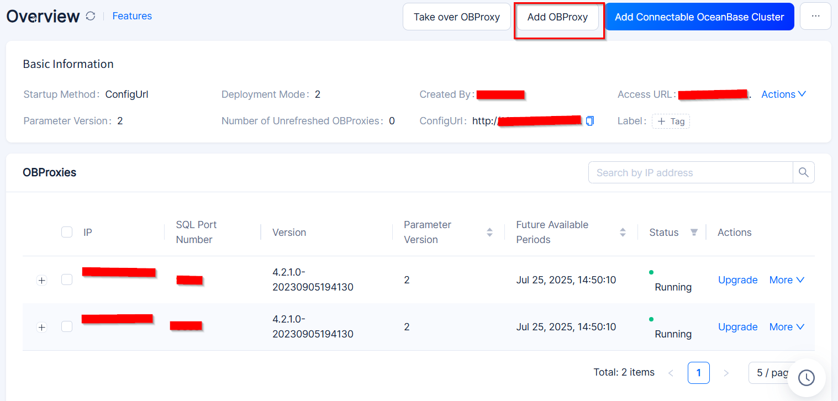Click Upgrade in the first row
The image size is (838, 401).
click(737, 280)
